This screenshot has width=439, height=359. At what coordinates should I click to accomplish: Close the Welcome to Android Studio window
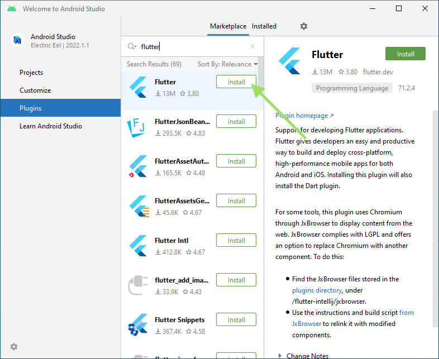[424, 9]
